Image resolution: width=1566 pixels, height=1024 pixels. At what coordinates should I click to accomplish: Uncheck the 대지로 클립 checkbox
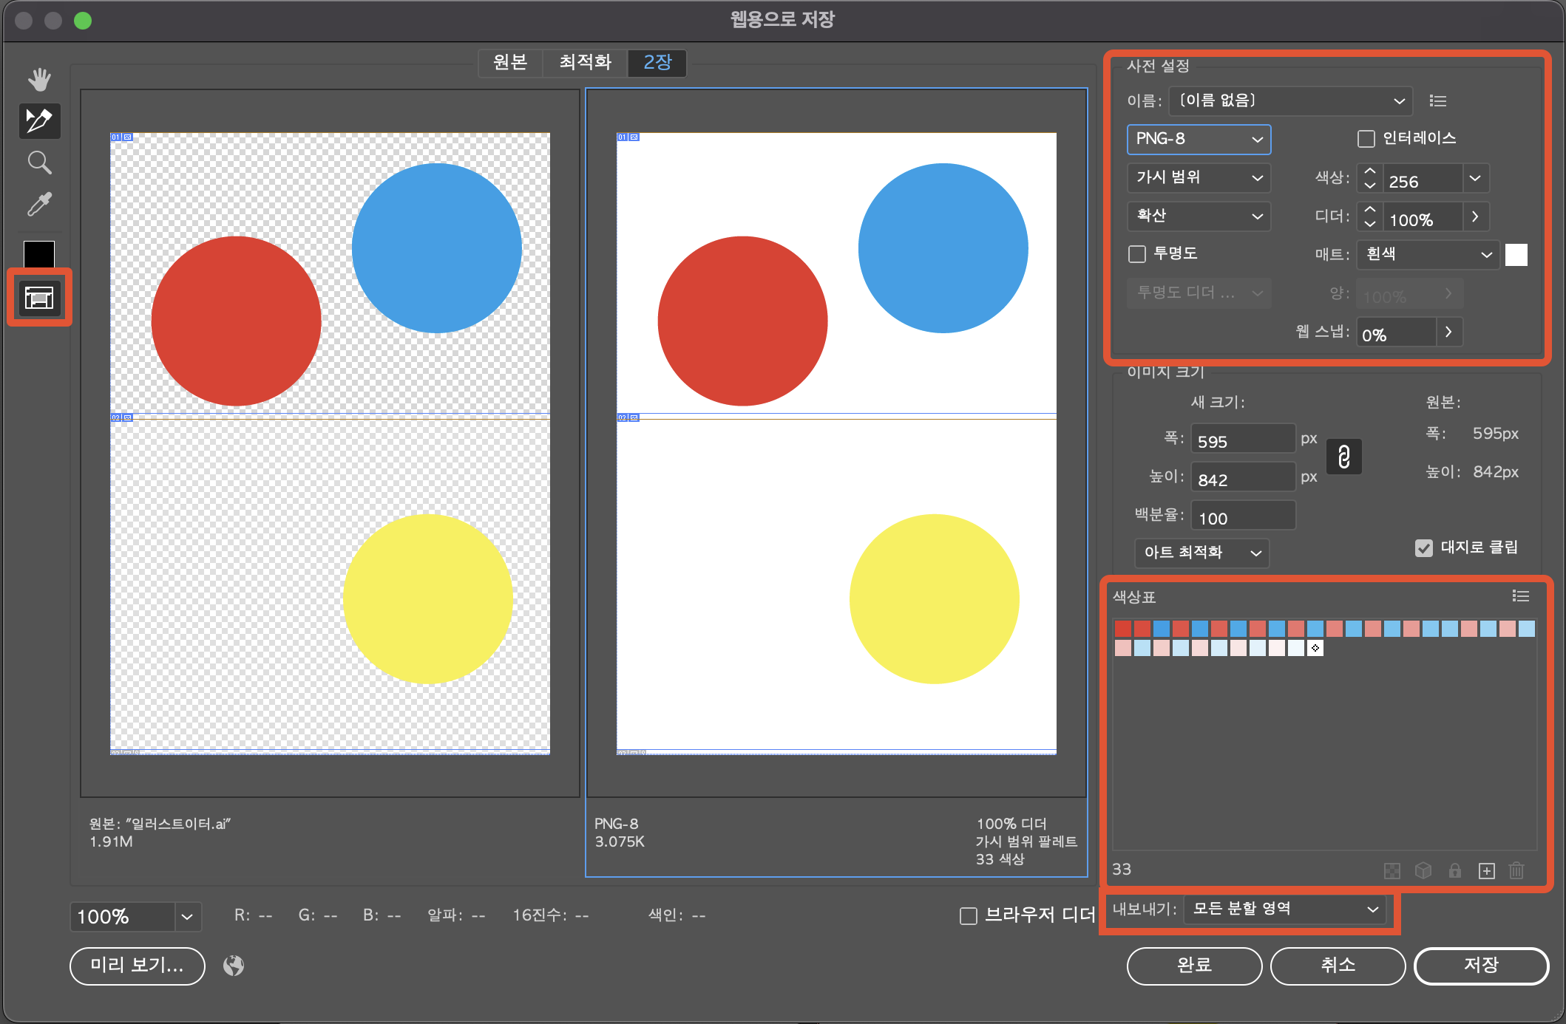tap(1423, 547)
